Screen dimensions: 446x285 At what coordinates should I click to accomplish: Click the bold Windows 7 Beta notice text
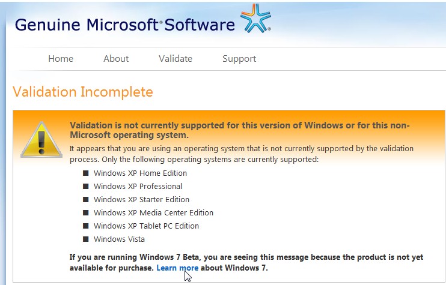(x=246, y=262)
